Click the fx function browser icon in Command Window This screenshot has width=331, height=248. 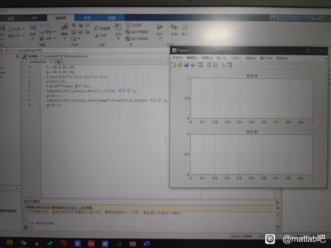[x=26, y=227]
